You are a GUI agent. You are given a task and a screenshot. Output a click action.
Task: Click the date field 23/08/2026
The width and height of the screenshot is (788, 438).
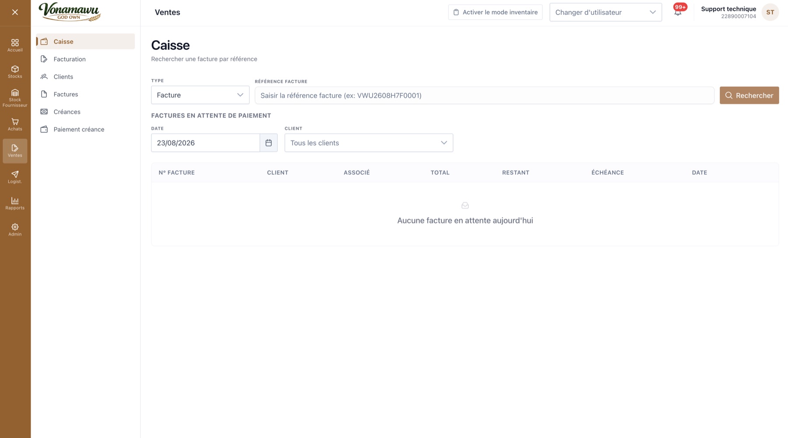click(x=205, y=143)
